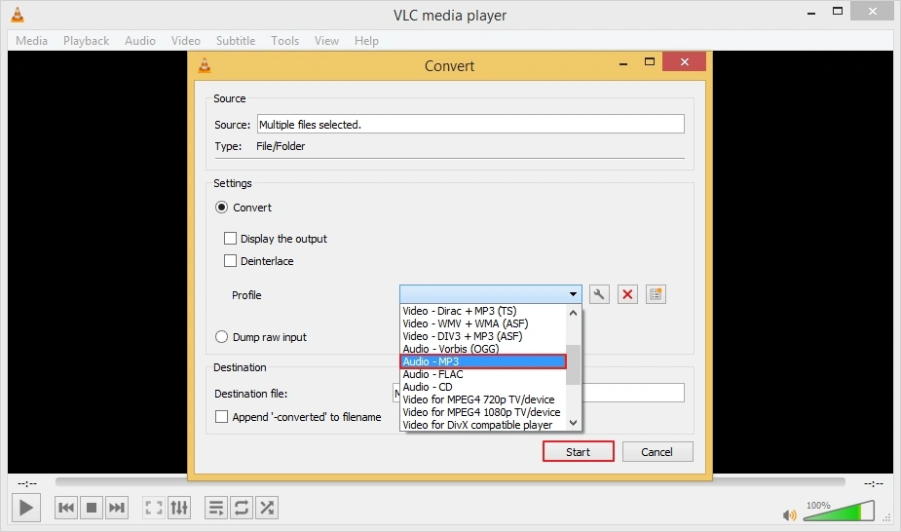Check Append '-converted' to filename
Screen dimensions: 901x532
(x=221, y=416)
